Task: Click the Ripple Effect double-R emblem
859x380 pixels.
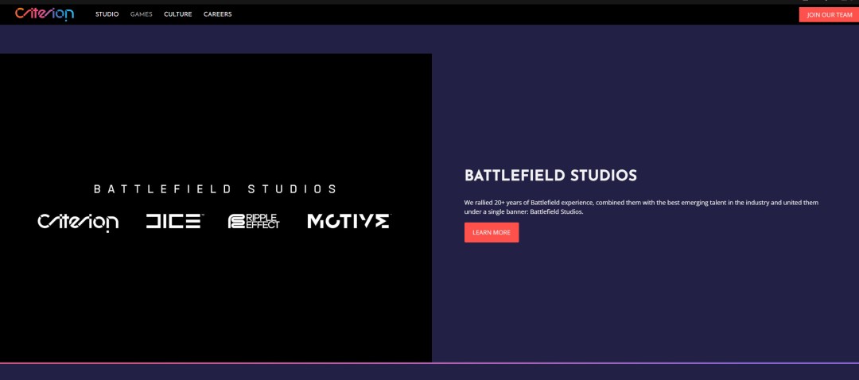Action: click(235, 222)
